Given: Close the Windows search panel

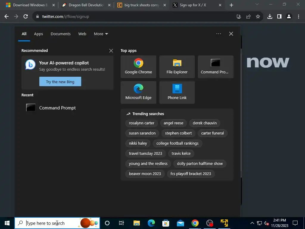Looking at the screenshot, I should (x=231, y=34).
